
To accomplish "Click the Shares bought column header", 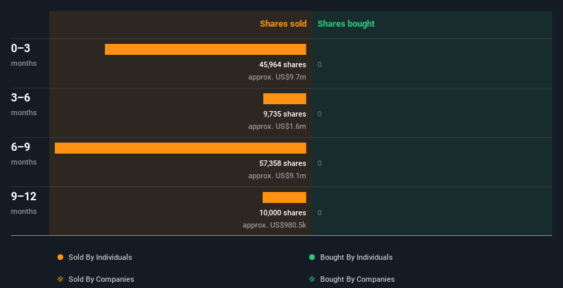I will point(346,24).
